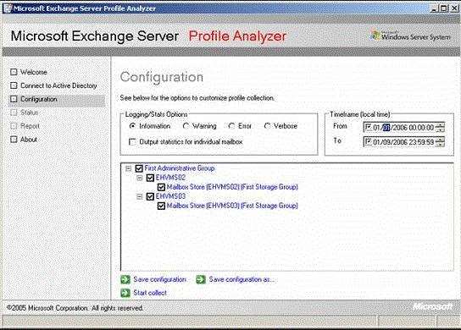Image resolution: width=461 pixels, height=330 pixels.
Task: Adjust From date spinner arrows
Action: (440, 127)
